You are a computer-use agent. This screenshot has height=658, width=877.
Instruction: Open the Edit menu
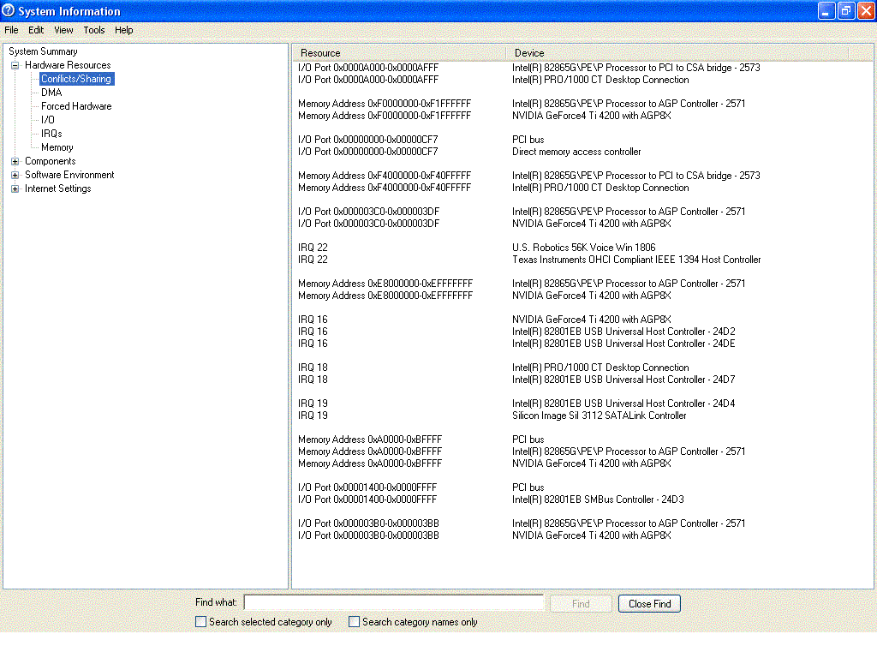click(36, 30)
